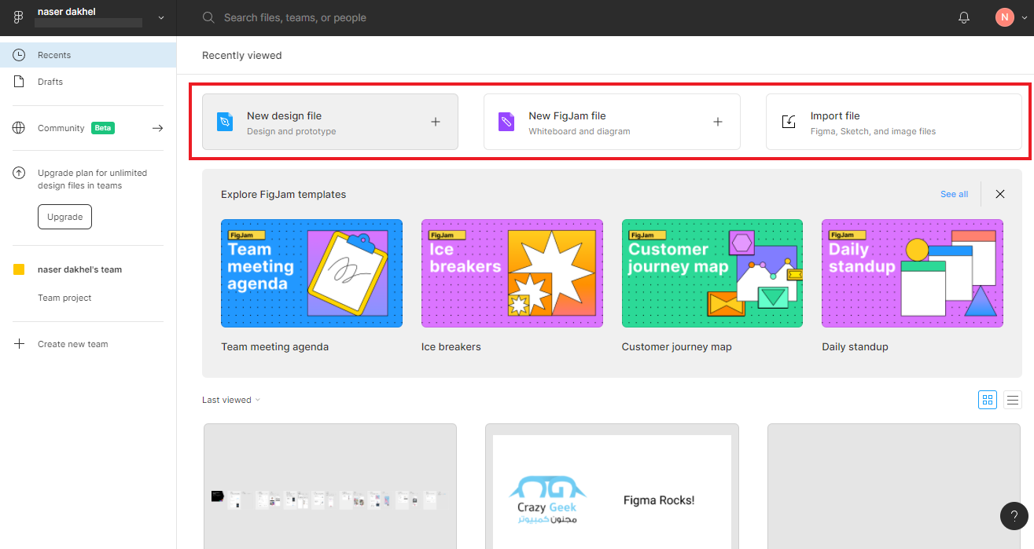1034x549 pixels.
Task: Open the Customer journey map template thumbnail
Action: click(712, 273)
